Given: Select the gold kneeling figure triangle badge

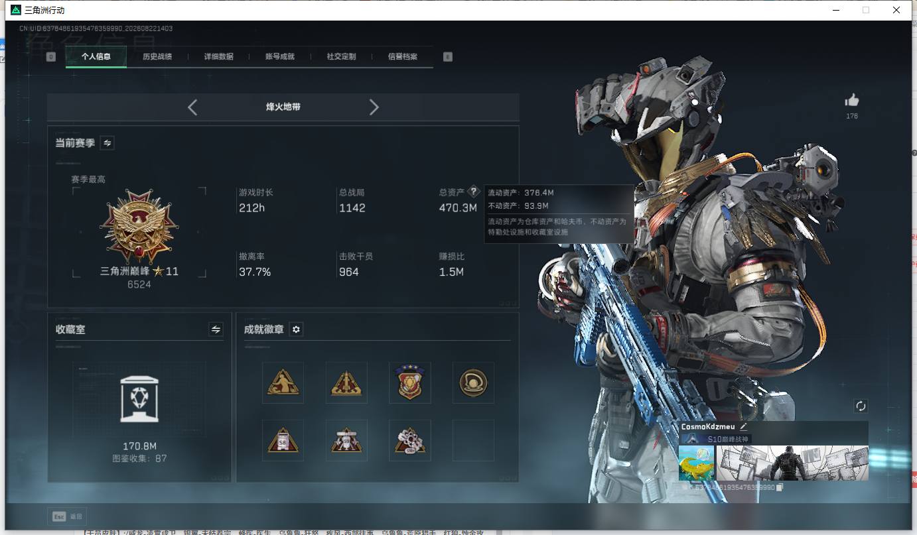Looking at the screenshot, I should coord(283,383).
